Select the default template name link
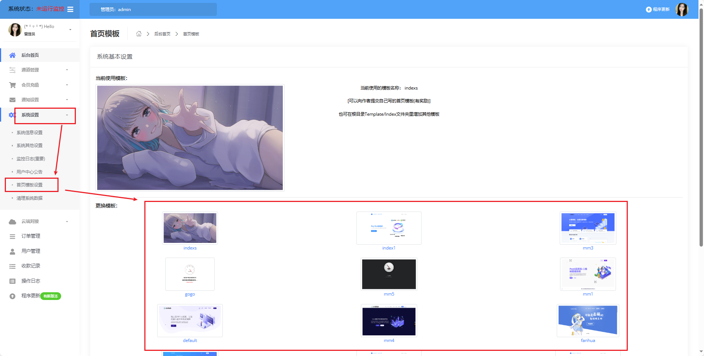Viewport: 704px width, 356px height. pos(190,341)
